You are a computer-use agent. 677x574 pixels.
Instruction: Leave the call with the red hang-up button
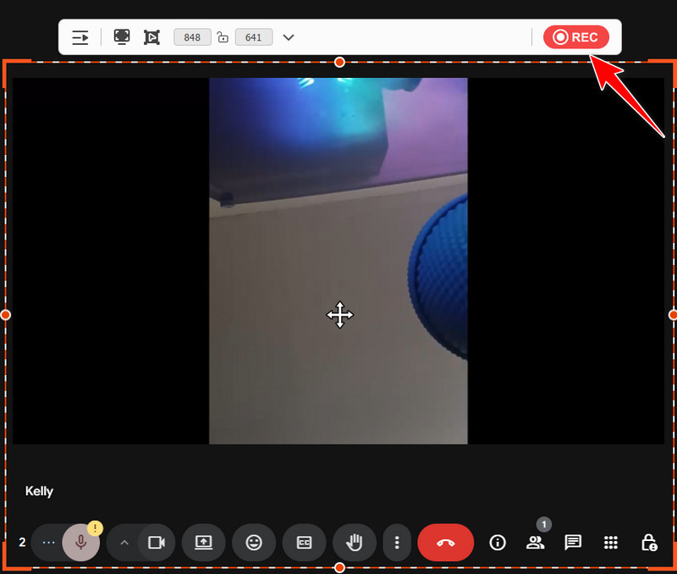(x=446, y=543)
